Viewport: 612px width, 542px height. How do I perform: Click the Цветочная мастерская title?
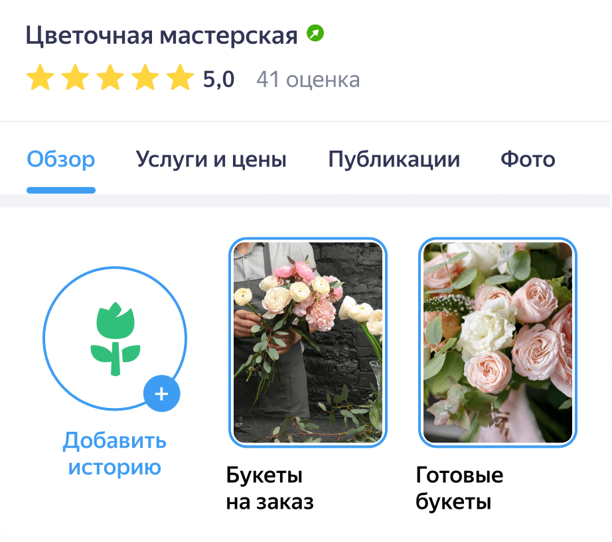click(x=161, y=36)
